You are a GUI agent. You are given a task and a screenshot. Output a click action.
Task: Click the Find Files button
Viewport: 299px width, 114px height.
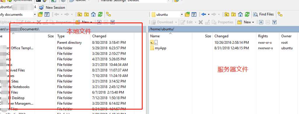pyautogui.click(x=263, y=14)
